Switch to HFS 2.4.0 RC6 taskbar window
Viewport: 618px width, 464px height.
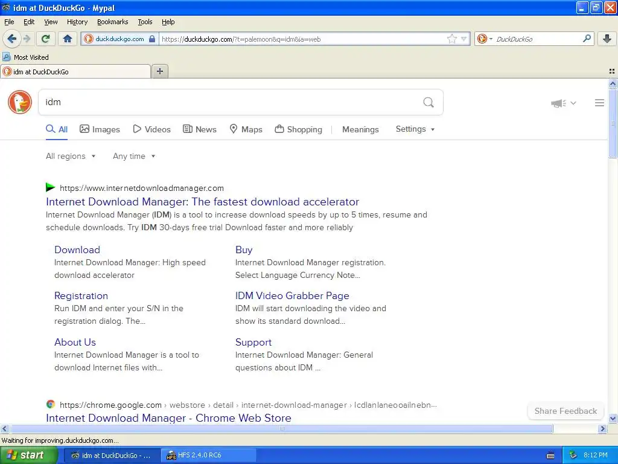208,456
